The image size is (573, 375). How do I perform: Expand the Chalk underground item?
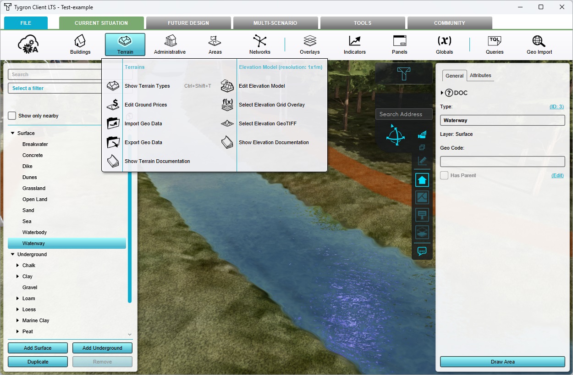click(18, 265)
